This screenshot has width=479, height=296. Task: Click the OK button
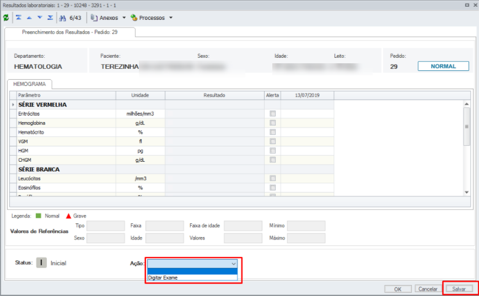point(398,289)
